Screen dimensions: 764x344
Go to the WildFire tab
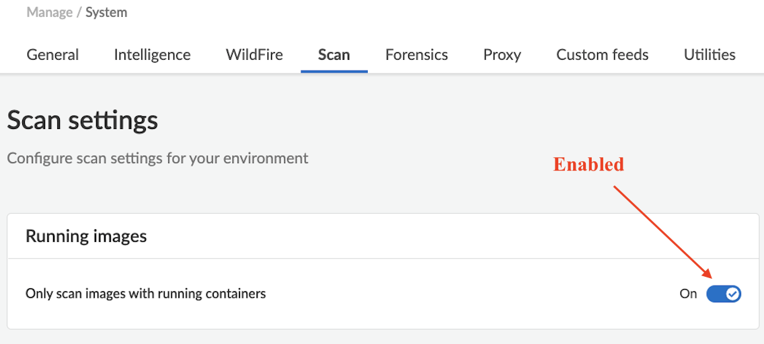pos(254,55)
